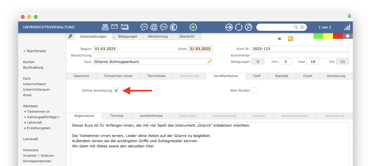The image size is (371, 166).
Task: Click the green padlock icon in title bar
Action: click(x=349, y=16)
